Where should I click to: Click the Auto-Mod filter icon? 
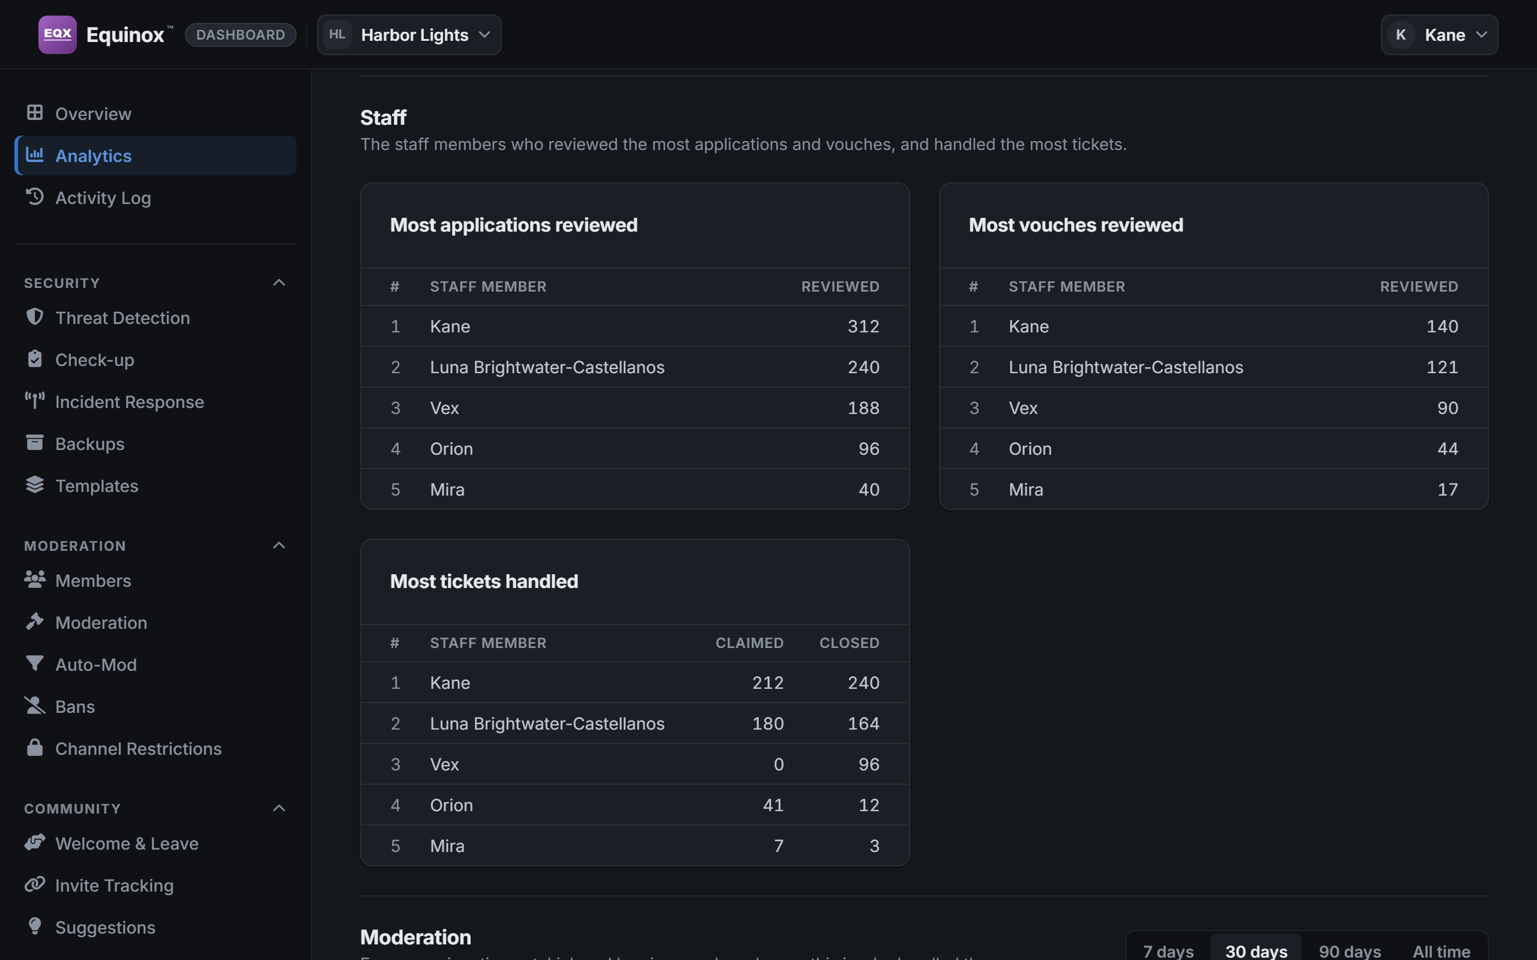pos(35,663)
